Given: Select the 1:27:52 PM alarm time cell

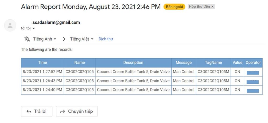Looking at the screenshot, I should (42, 72).
